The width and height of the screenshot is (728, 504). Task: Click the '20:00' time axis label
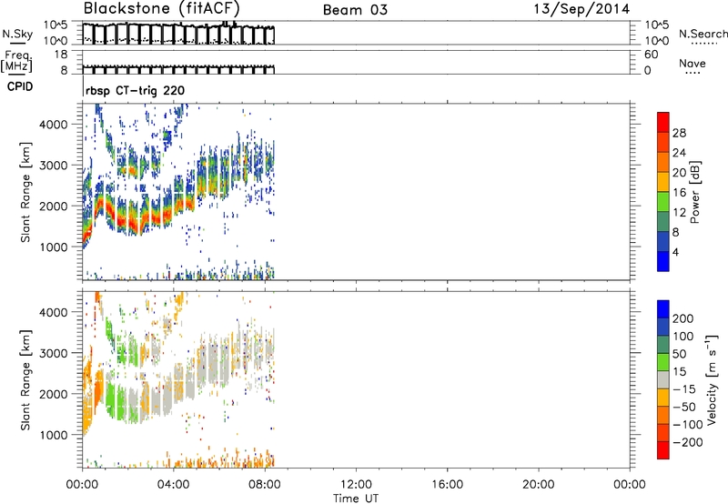[x=539, y=485]
